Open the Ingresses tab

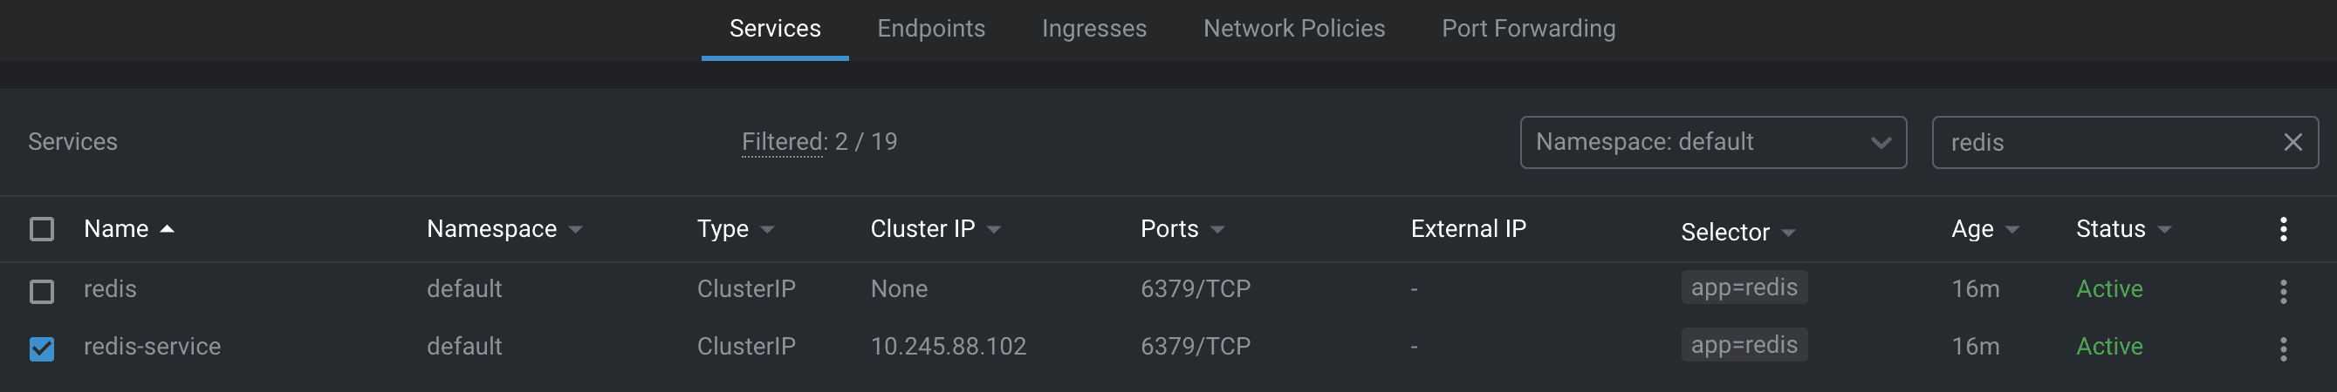point(1093,29)
